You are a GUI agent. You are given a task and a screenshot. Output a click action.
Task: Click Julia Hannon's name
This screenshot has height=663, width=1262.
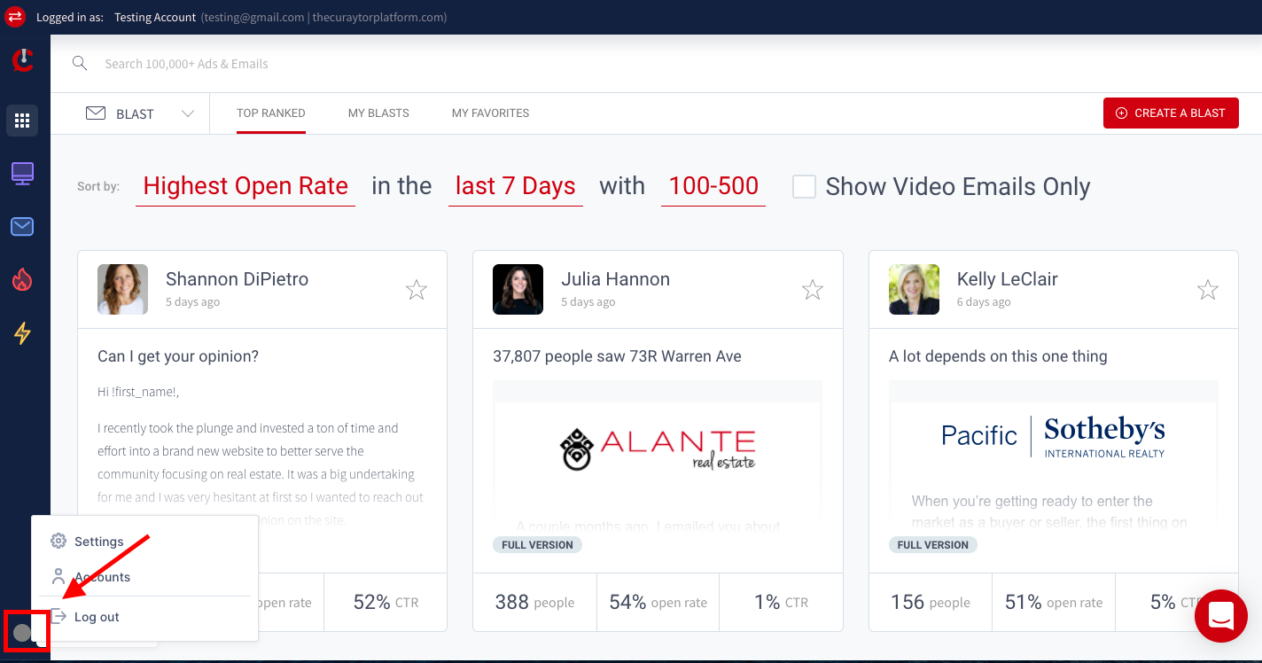tap(615, 279)
